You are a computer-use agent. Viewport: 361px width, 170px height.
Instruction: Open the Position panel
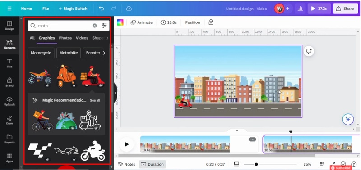[x=193, y=22]
